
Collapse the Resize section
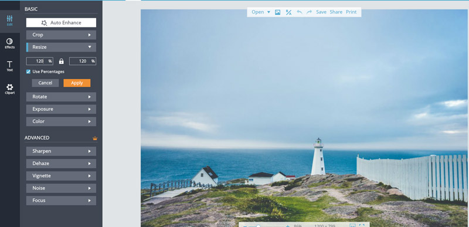click(x=61, y=48)
